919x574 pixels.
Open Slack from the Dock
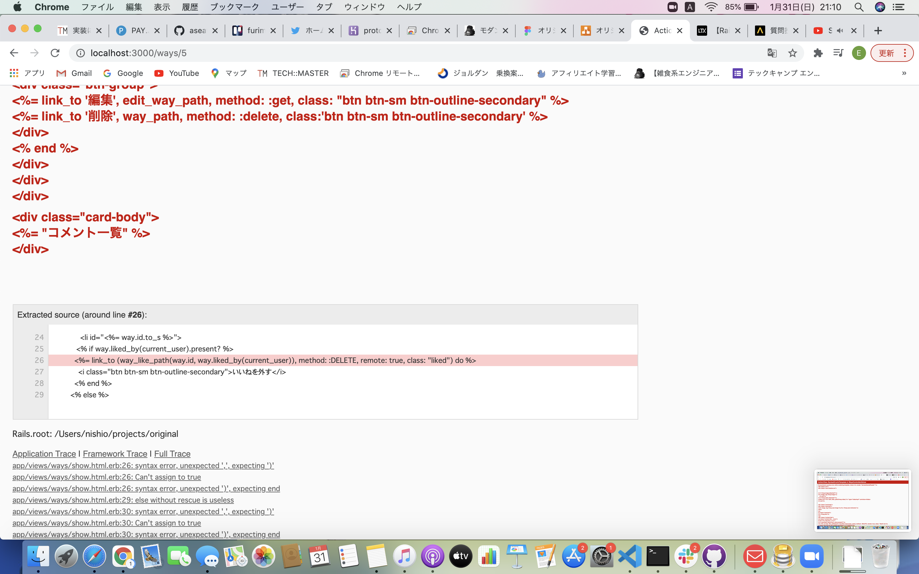[x=686, y=556]
